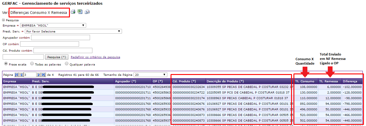
Task: Open the Prest. Serv. dropdown
Action: click(73, 31)
